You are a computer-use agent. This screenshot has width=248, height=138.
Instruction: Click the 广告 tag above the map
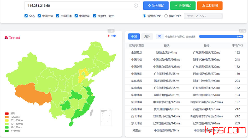(x=111, y=31)
